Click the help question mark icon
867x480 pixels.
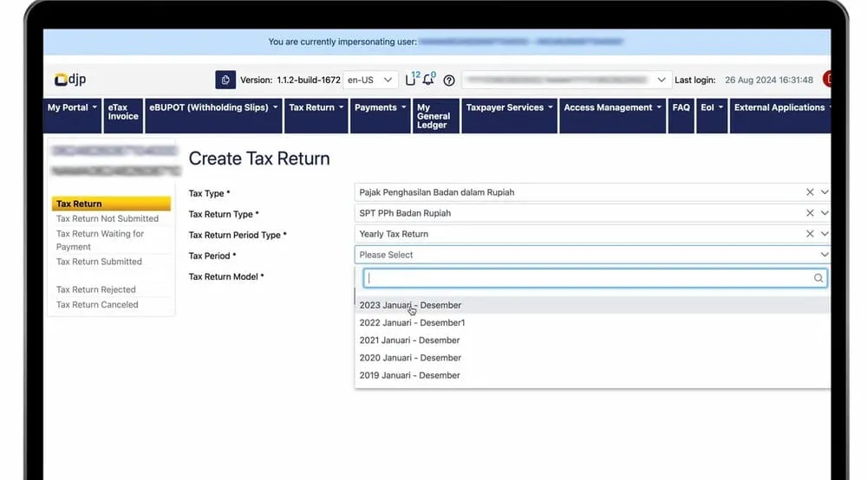[449, 81]
